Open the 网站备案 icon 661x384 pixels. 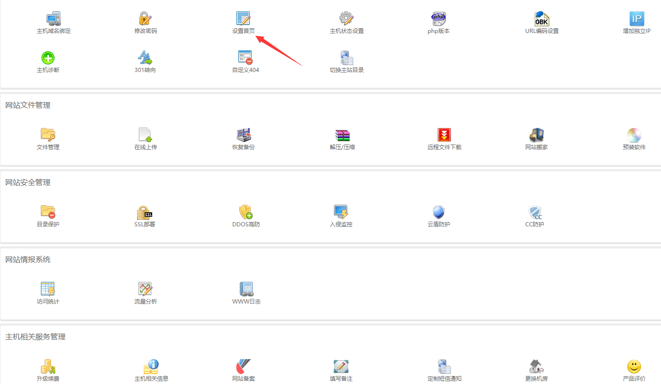[x=243, y=367]
